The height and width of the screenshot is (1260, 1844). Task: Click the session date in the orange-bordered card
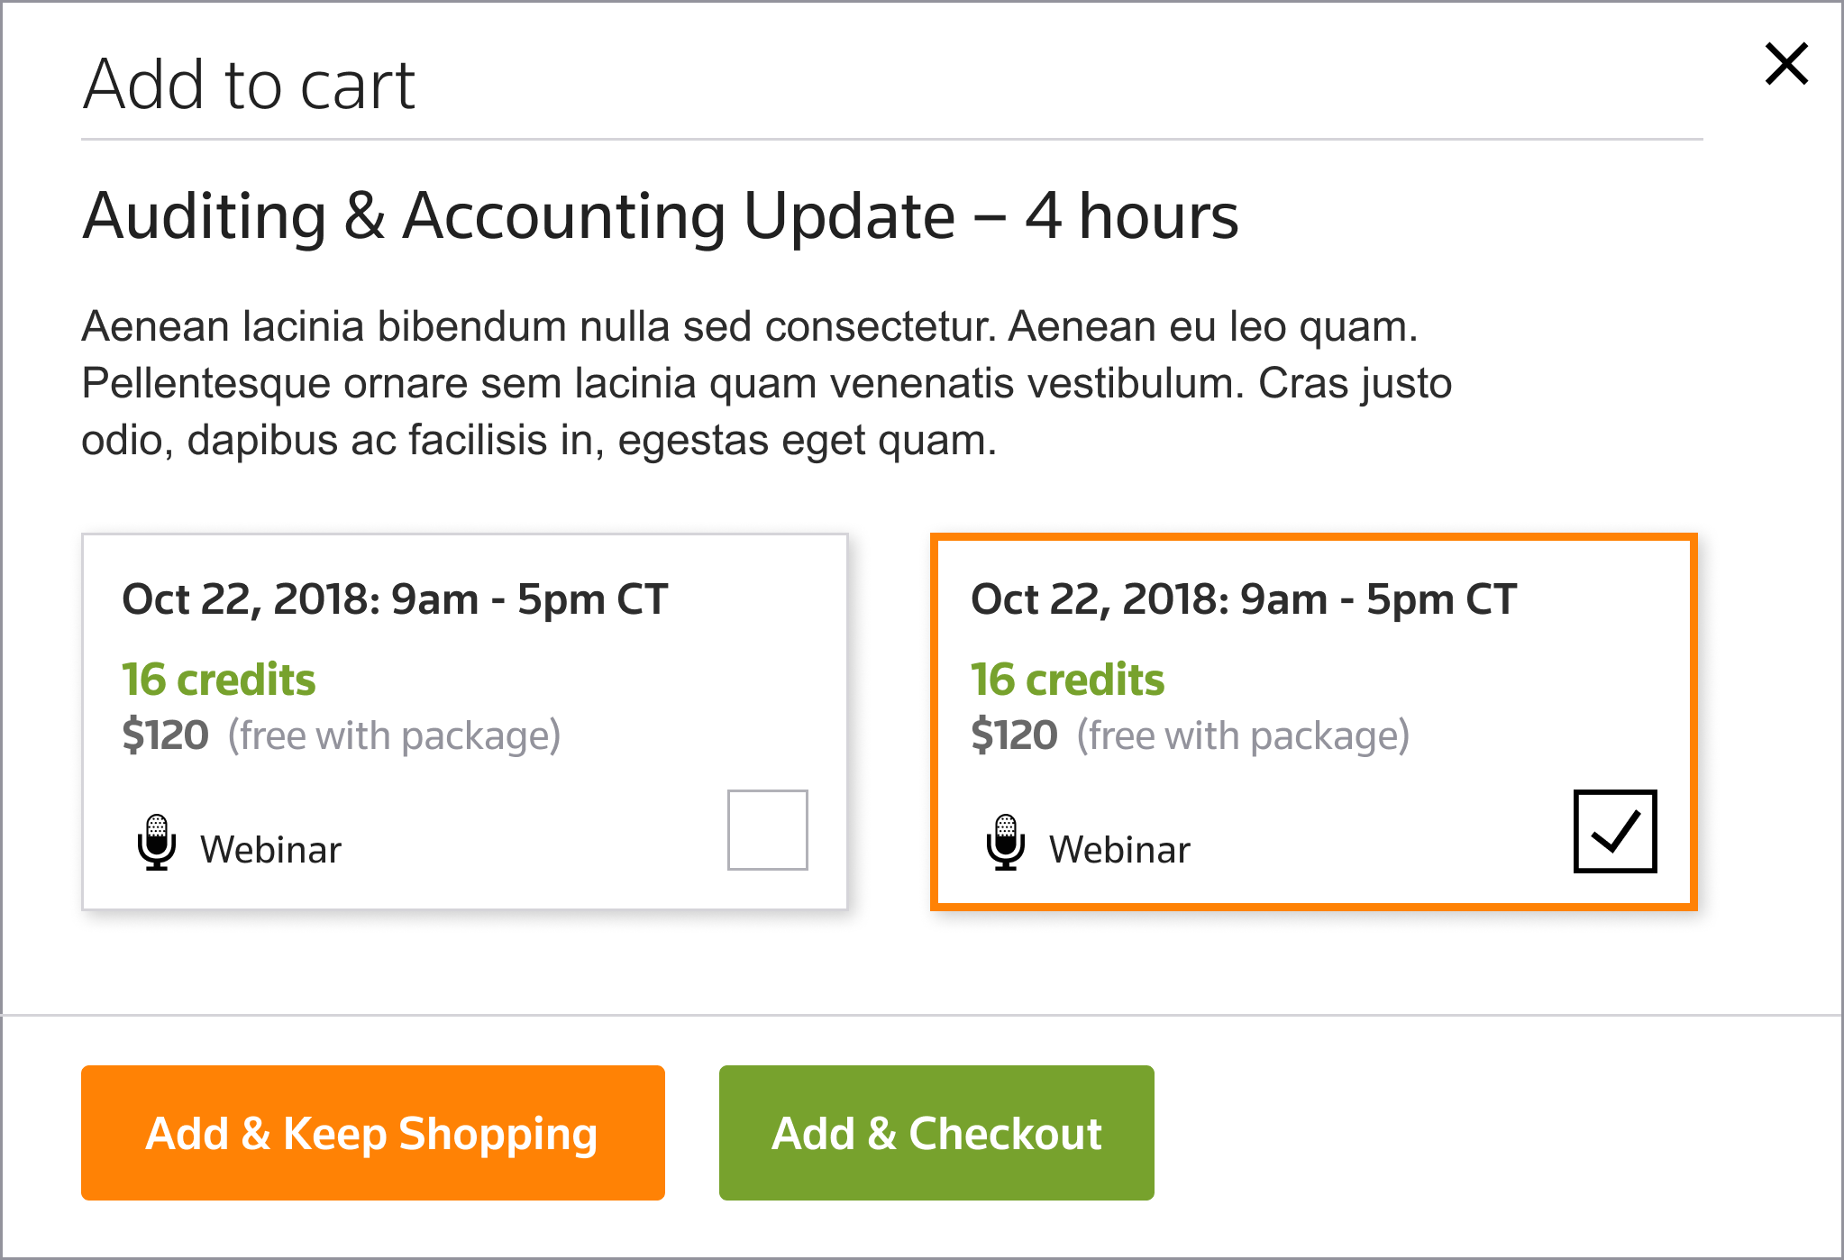tap(1244, 599)
